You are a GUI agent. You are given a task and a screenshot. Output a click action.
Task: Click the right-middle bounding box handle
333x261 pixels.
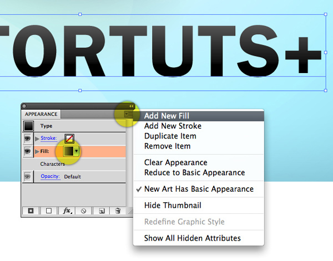326,53
